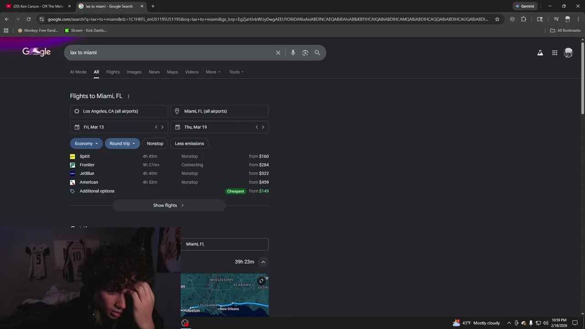Viewport: 585px width, 329px height.
Task: Move the Thu, Mar 19 date later
Action: click(263, 127)
